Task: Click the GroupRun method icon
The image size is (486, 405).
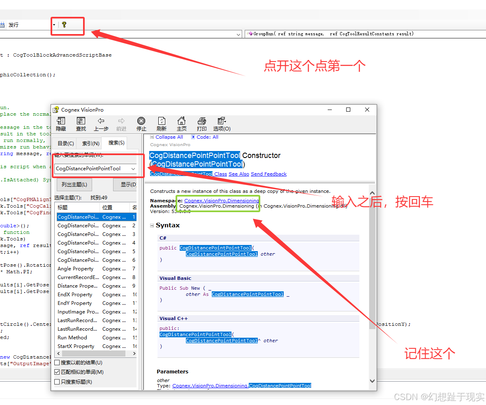Action: pyautogui.click(x=250, y=34)
